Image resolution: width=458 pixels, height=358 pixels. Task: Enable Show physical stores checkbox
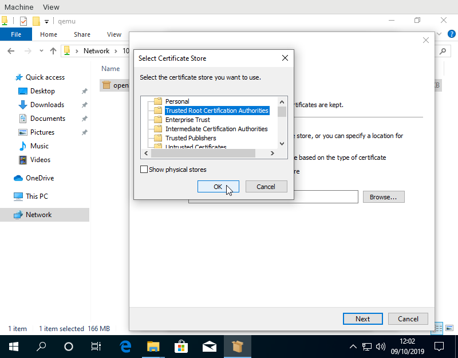pyautogui.click(x=144, y=170)
